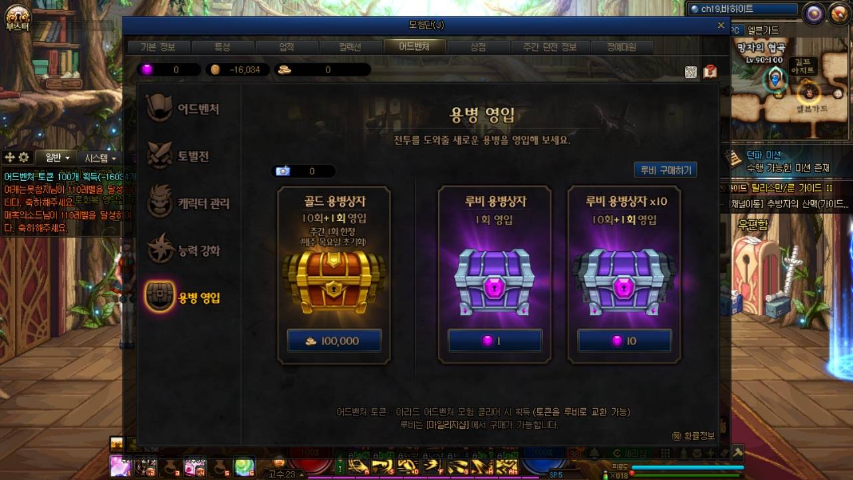
Task: Buy gold mercenary box for 100,000
Action: [x=334, y=340]
